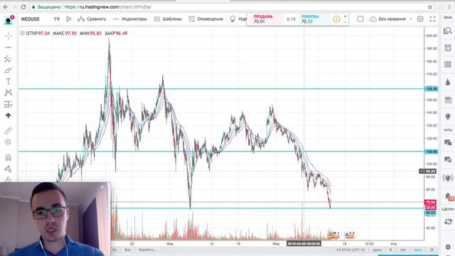Select the crosshair cursor tool
Image resolution: width=455 pixels, height=256 pixels.
[x=8, y=36]
